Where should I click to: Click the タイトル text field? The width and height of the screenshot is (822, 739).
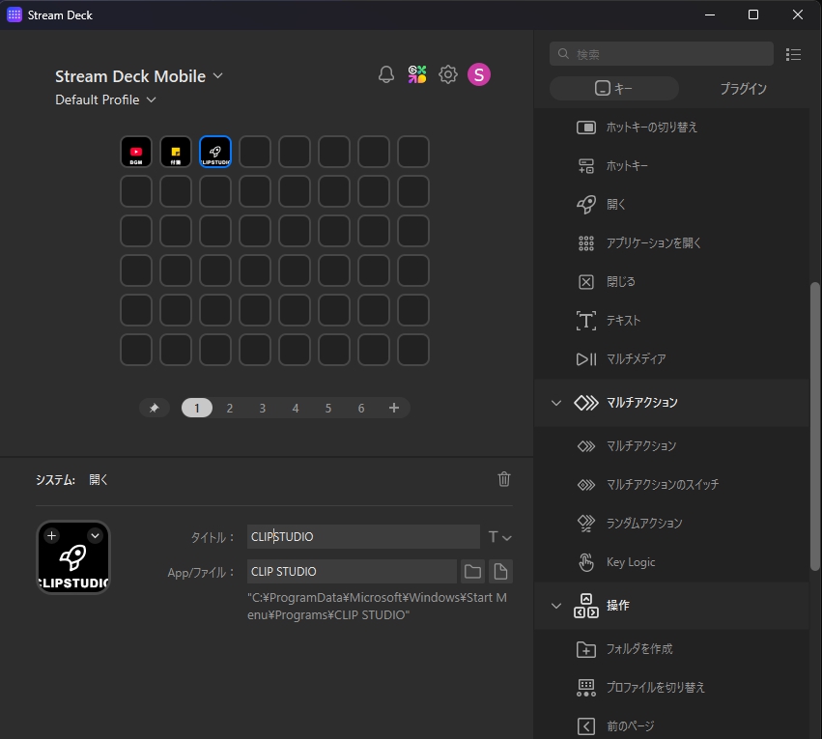pos(363,537)
